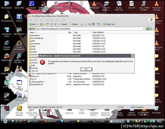Open the Tartaros desktop shortcut
Image resolution: width=165 pixels, height=129 pixels.
[x=19, y=18]
